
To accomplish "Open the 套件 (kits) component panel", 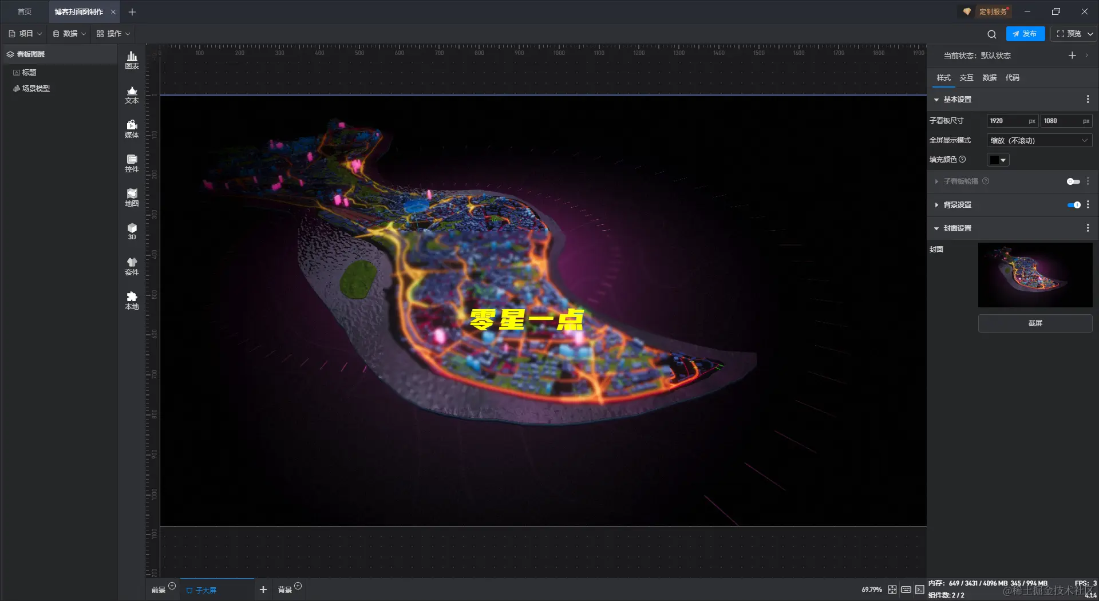I will coord(132,266).
